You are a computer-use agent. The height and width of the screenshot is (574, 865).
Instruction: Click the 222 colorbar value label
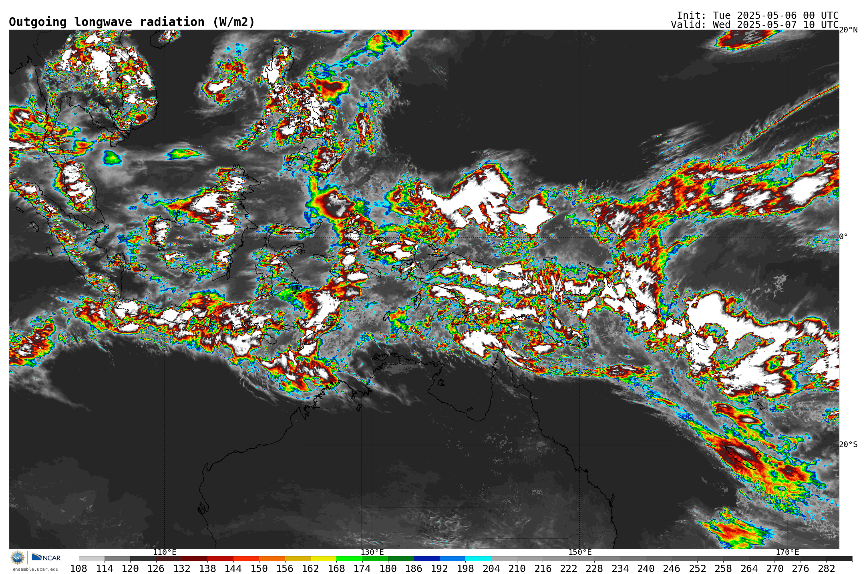click(568, 568)
